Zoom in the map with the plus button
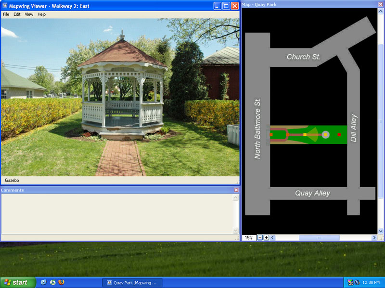The image size is (385, 288). click(x=266, y=238)
